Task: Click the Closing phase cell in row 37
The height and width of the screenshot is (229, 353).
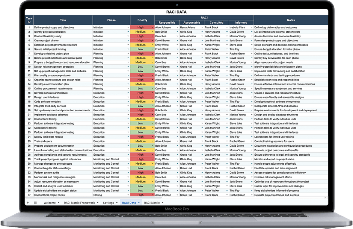Action: click(x=112, y=195)
